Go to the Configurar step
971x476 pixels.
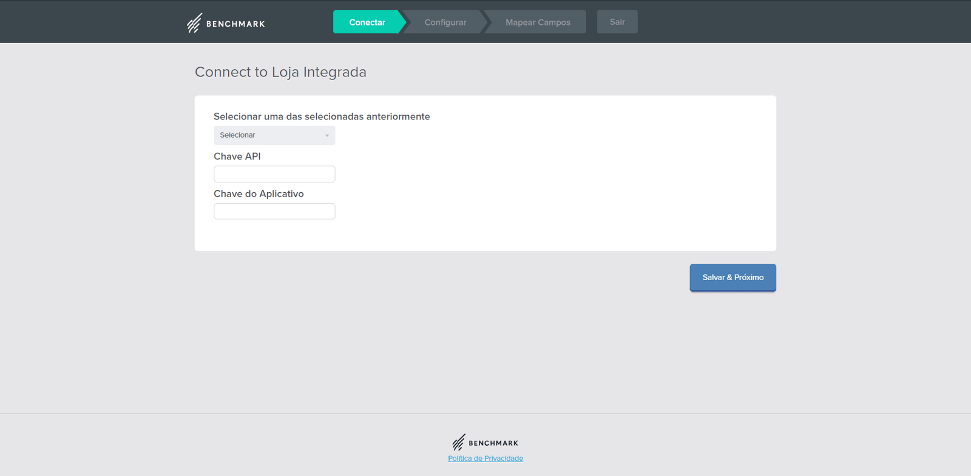pyautogui.click(x=445, y=22)
